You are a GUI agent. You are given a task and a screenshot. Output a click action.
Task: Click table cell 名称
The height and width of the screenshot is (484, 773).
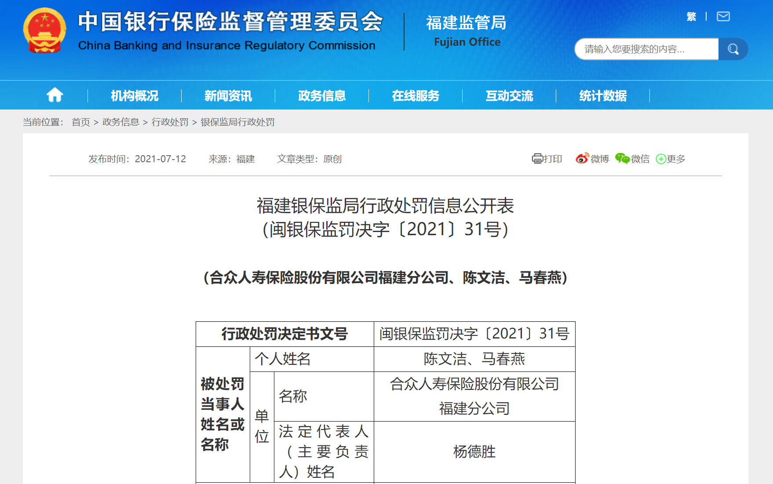pos(324,397)
